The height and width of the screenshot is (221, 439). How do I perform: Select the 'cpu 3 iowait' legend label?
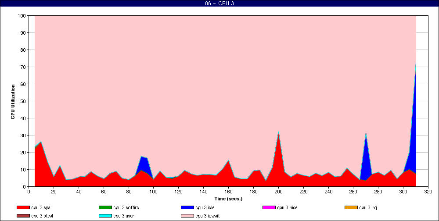208,216
